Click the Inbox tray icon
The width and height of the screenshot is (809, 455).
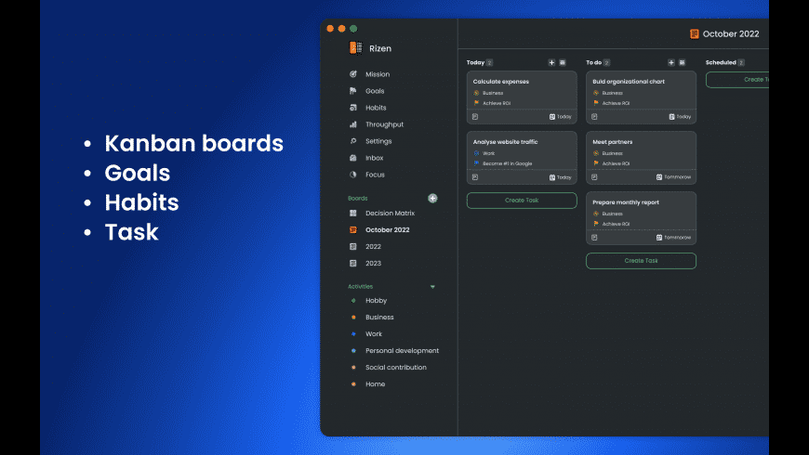pos(353,158)
